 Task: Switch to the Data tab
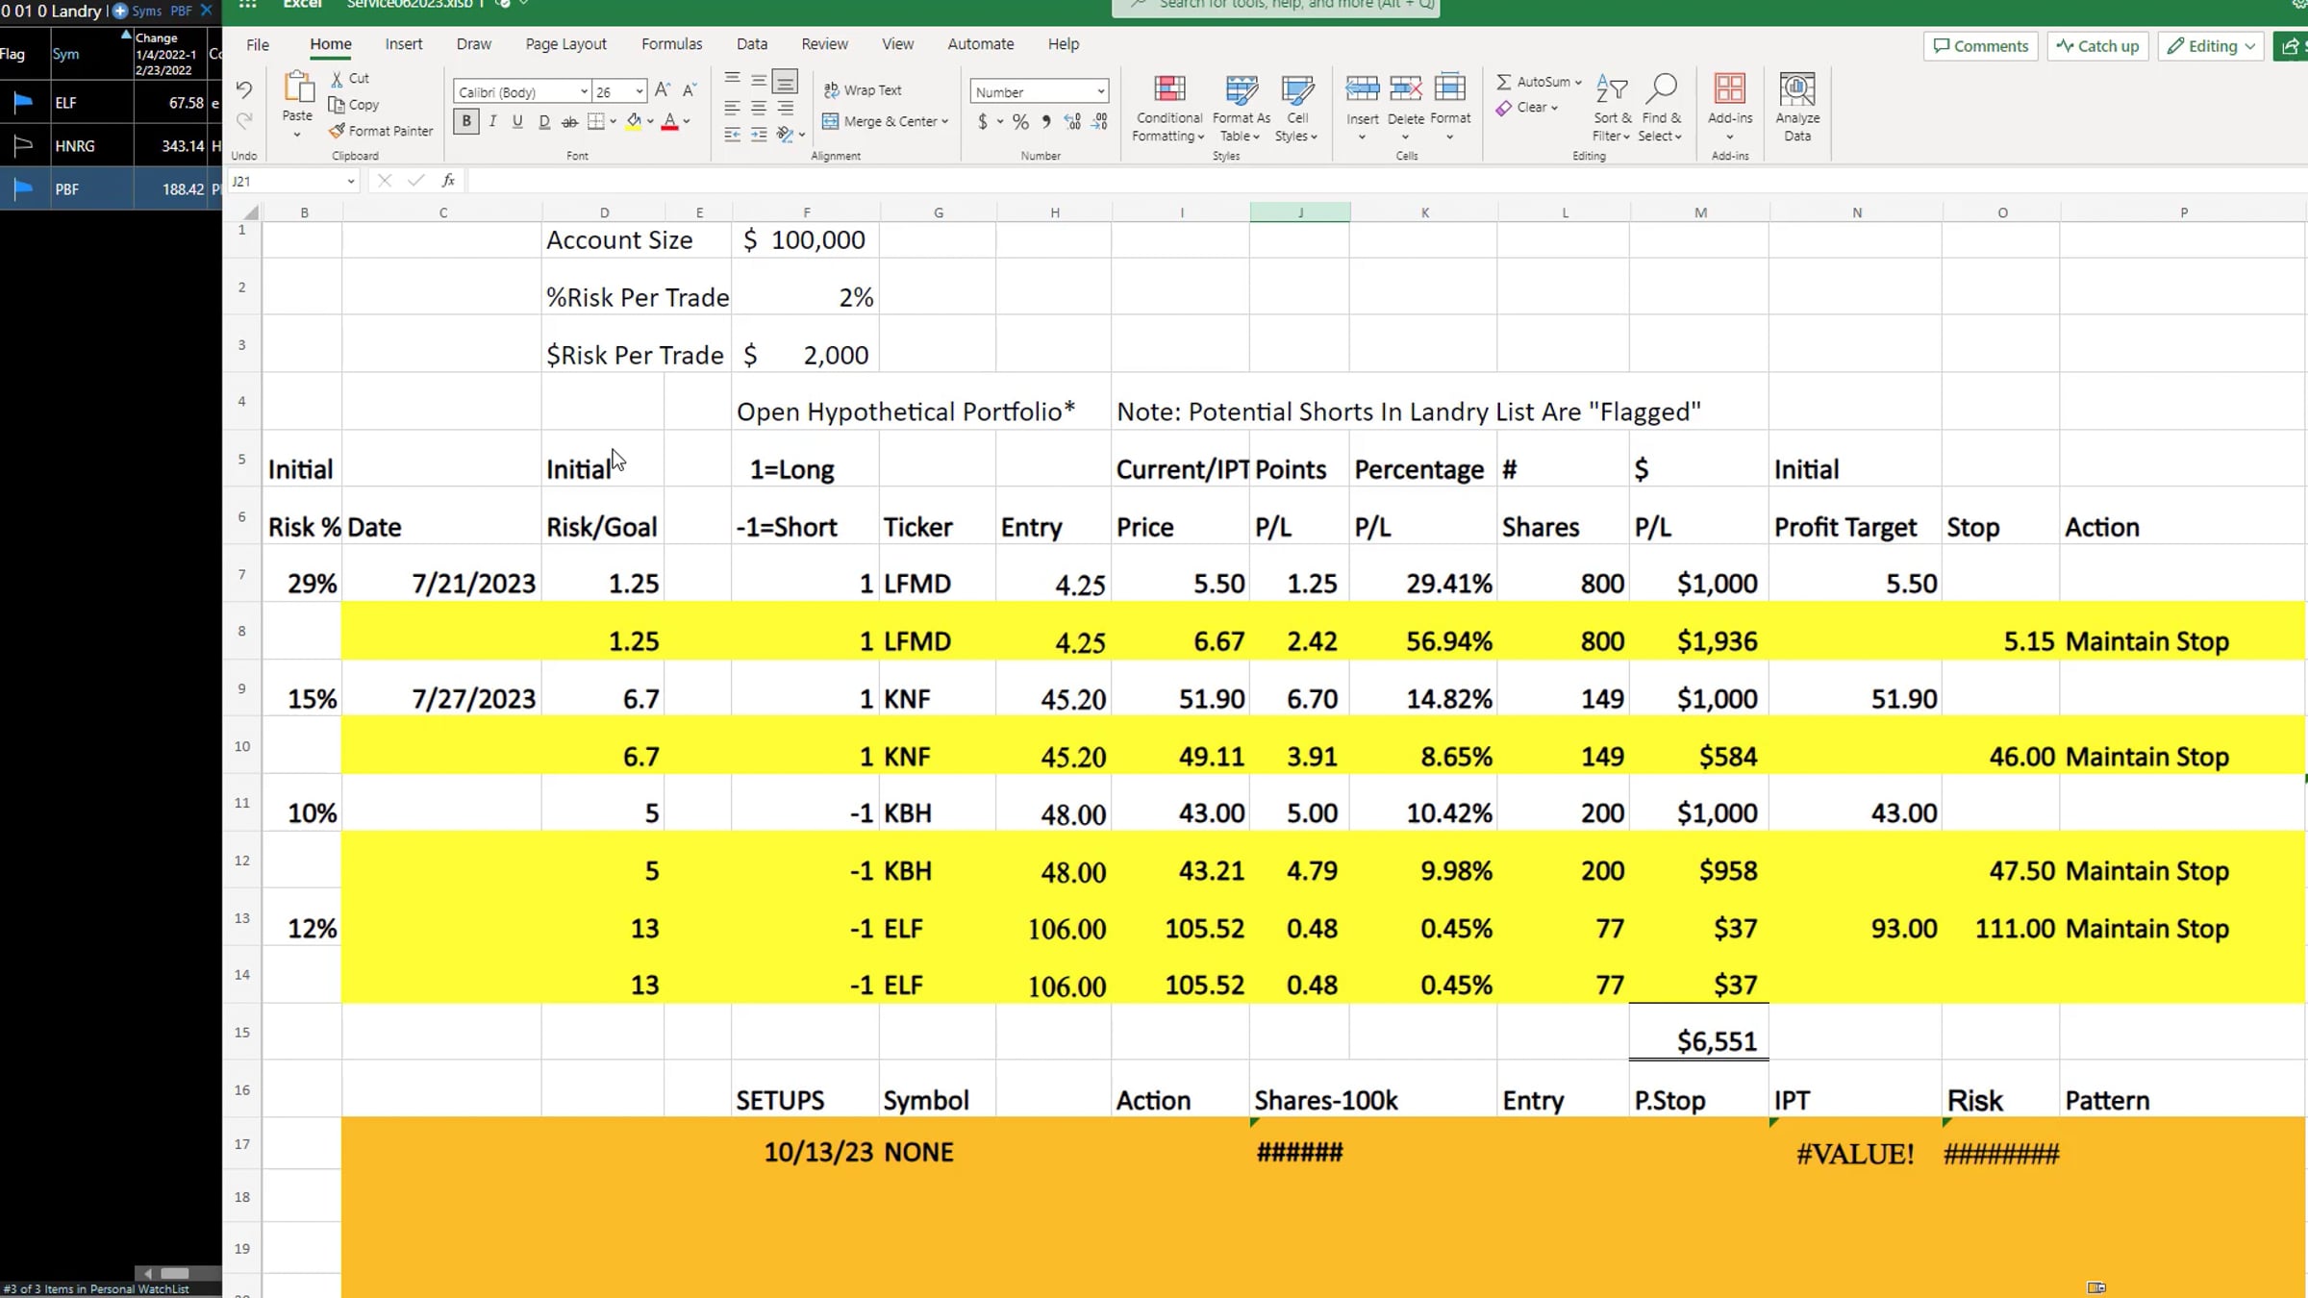[x=751, y=44]
